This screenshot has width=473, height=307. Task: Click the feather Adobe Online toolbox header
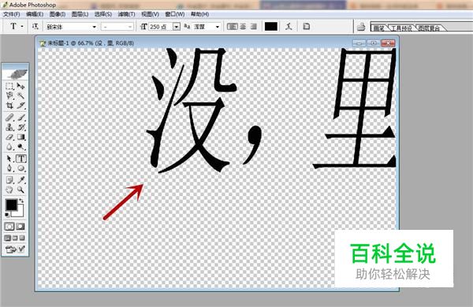coord(16,74)
